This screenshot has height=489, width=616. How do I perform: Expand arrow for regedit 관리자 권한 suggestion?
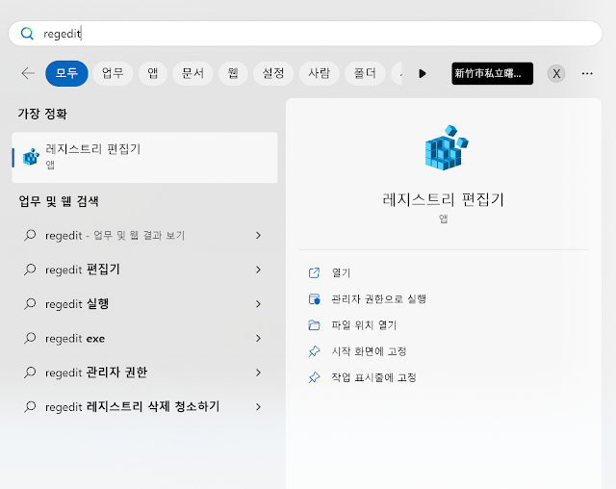(x=258, y=373)
